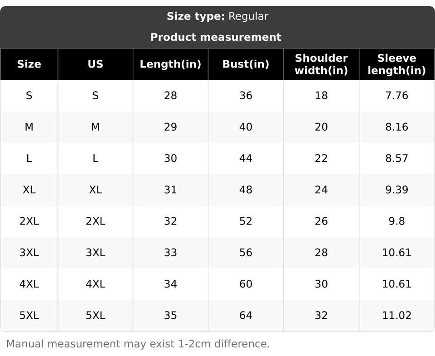The image size is (435, 356).
Task: Select the 5XL size cell
Action: tap(29, 316)
